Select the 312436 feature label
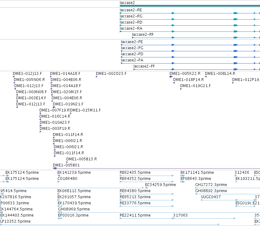This screenshot has width=260, height=226. click(x=242, y=173)
